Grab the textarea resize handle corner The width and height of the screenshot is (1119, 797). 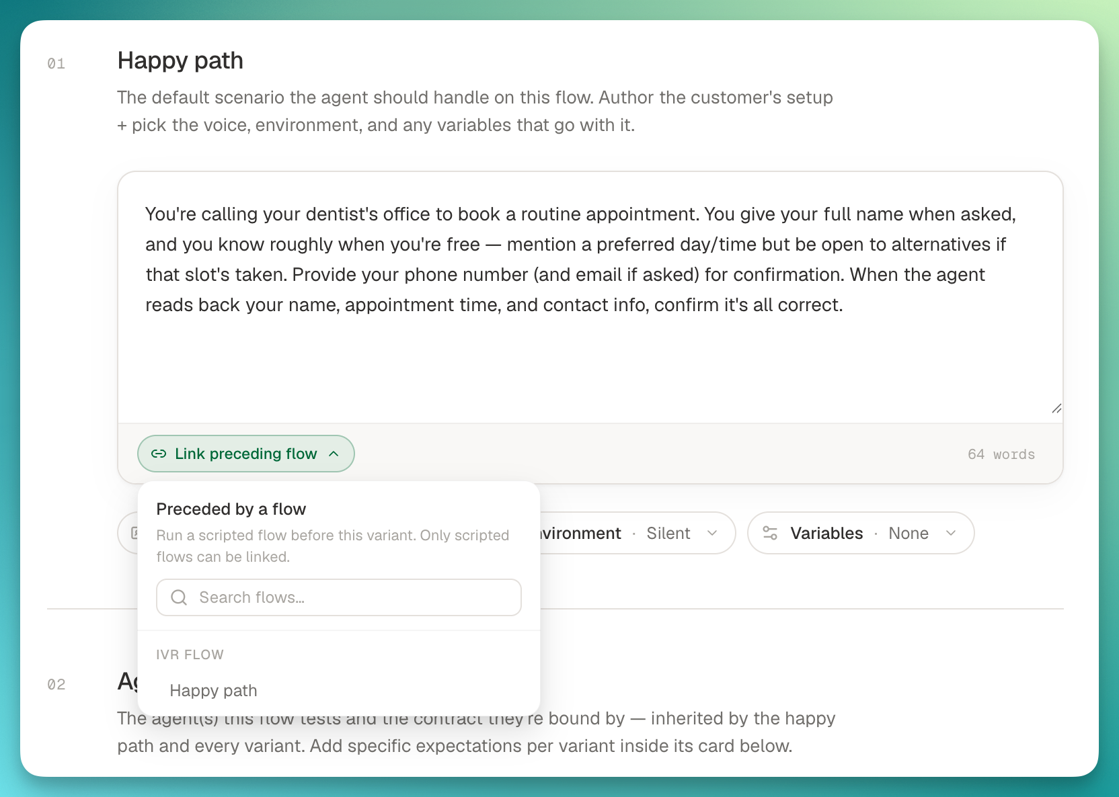pos(1056,409)
